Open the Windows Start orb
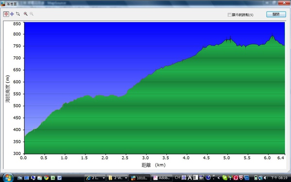Screen dimensions: 291x182 click(x=8, y=178)
